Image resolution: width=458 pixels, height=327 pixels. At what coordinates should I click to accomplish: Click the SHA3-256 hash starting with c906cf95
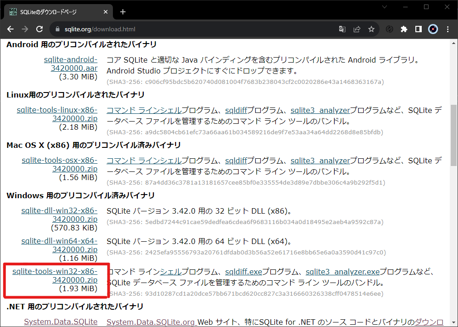tap(245, 82)
